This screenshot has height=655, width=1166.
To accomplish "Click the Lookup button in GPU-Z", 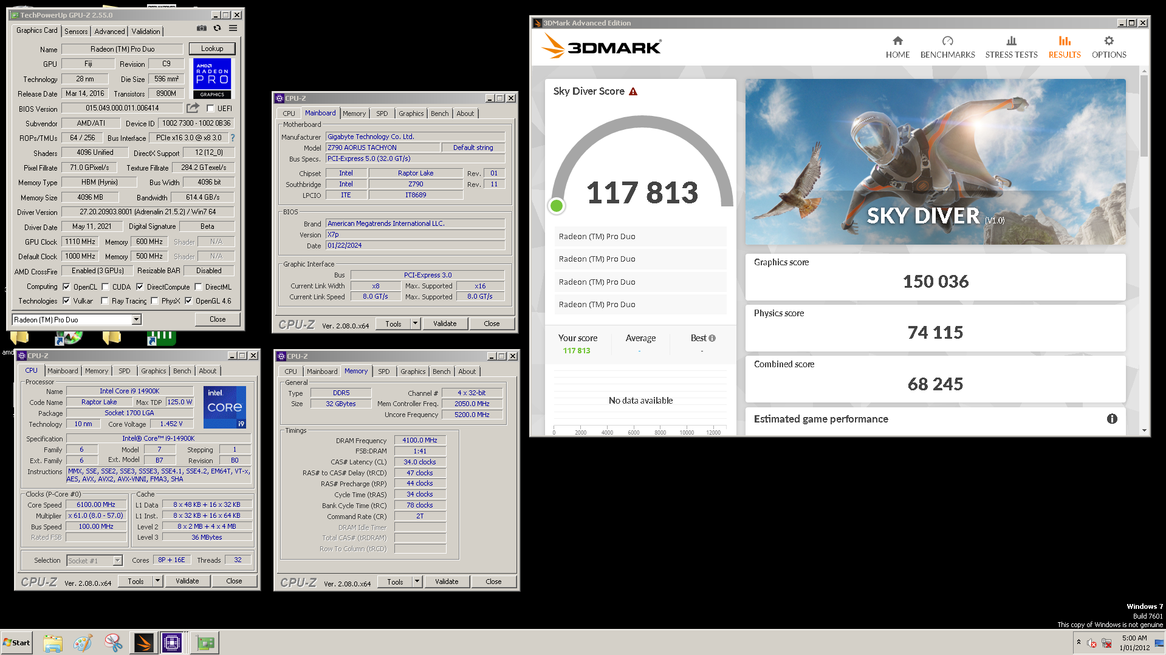I will pyautogui.click(x=212, y=49).
